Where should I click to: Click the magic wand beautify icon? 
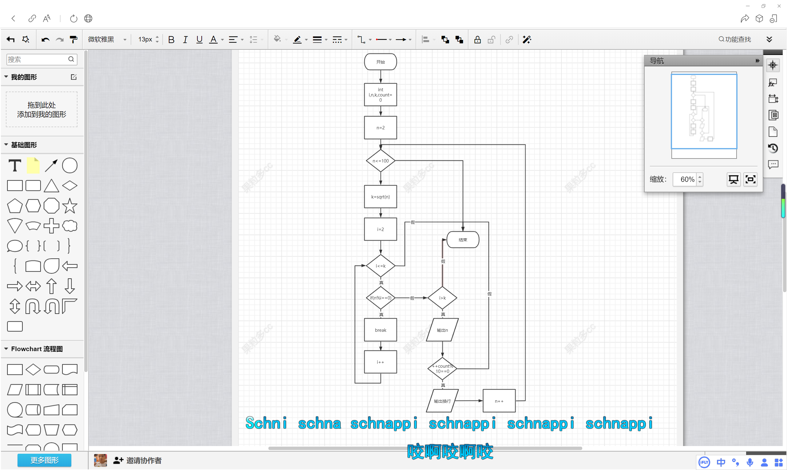527,39
